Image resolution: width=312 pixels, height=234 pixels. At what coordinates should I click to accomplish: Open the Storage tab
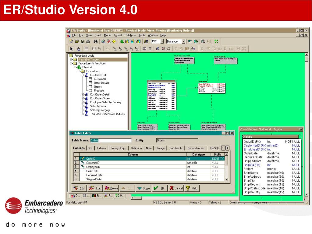pyautogui.click(x=160, y=148)
